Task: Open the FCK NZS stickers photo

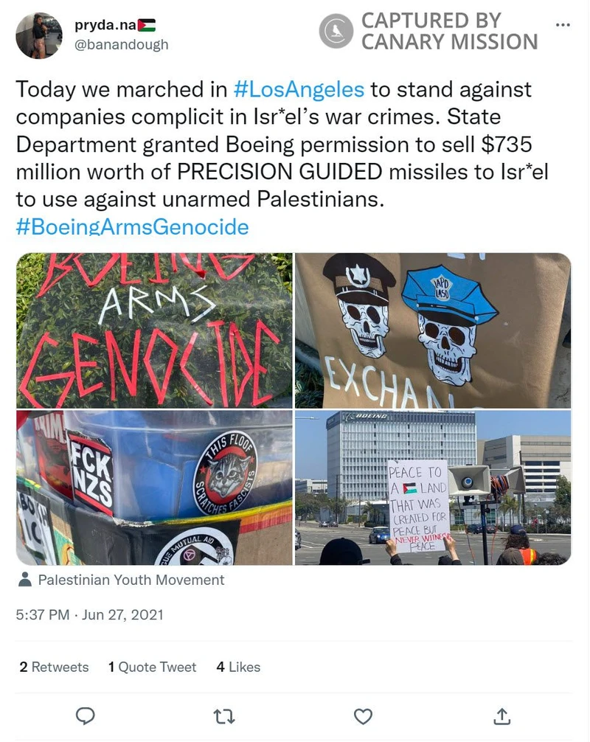Action: [x=154, y=488]
